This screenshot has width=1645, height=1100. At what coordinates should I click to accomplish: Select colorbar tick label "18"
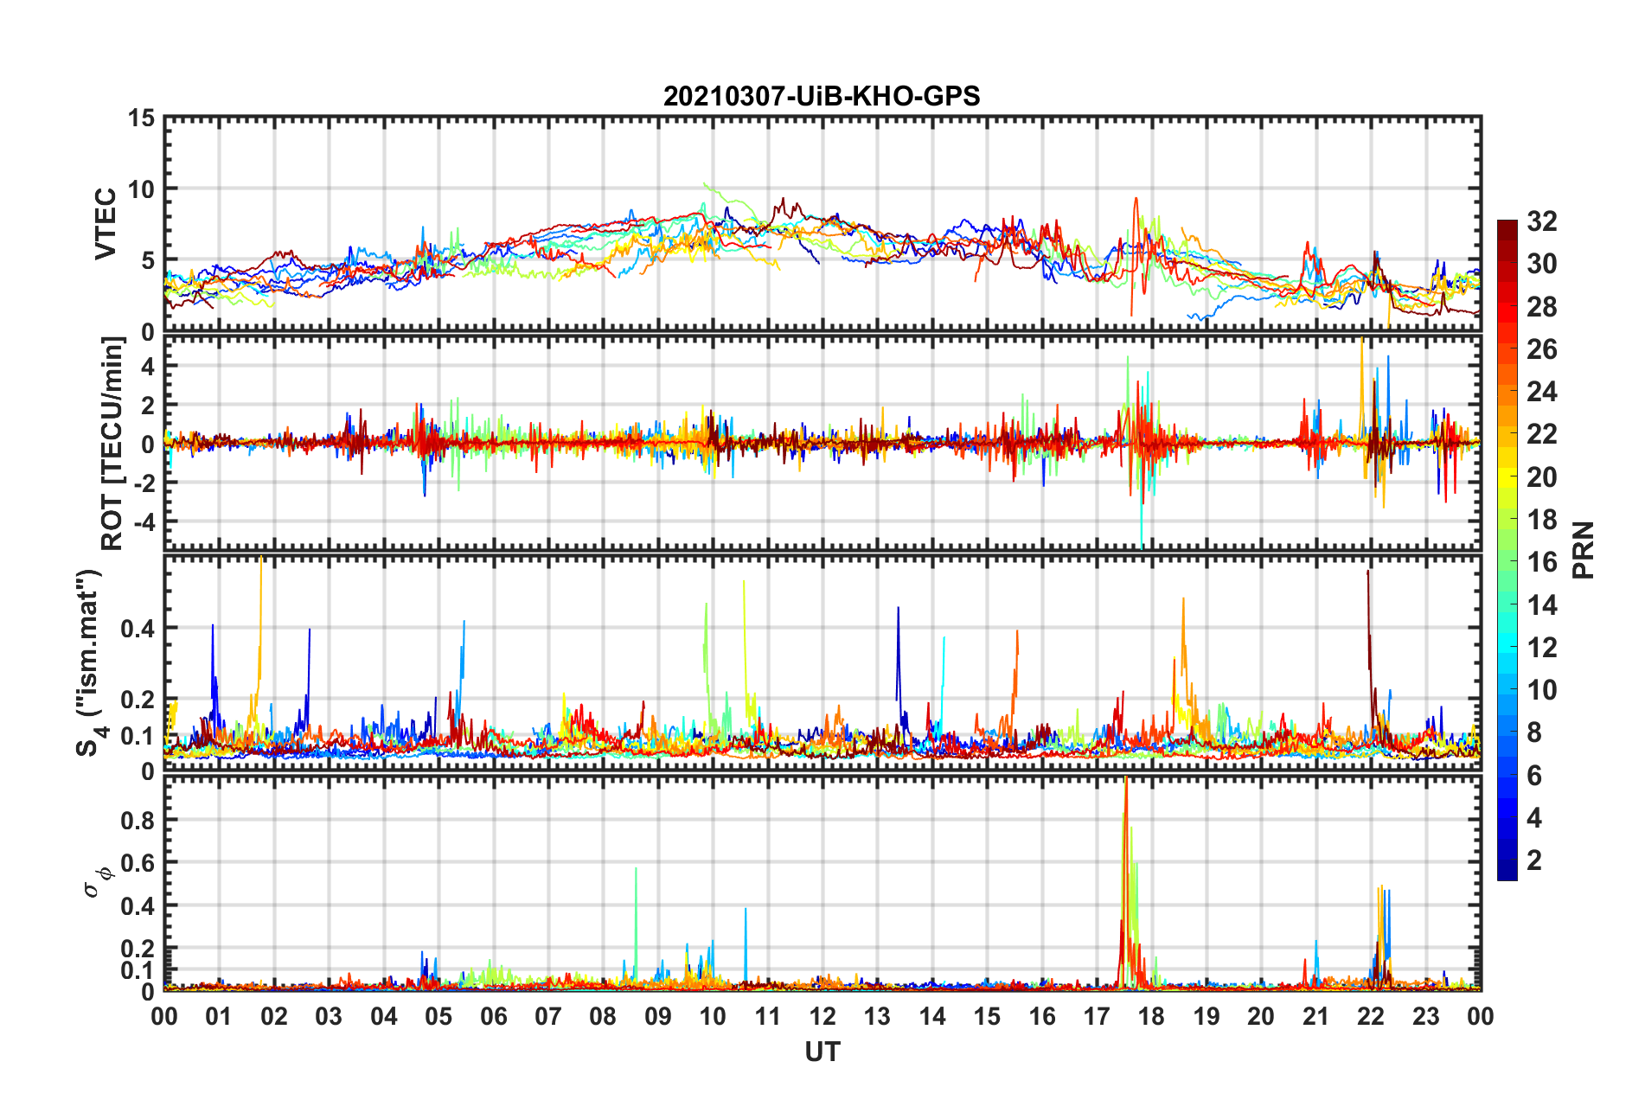point(1542,520)
